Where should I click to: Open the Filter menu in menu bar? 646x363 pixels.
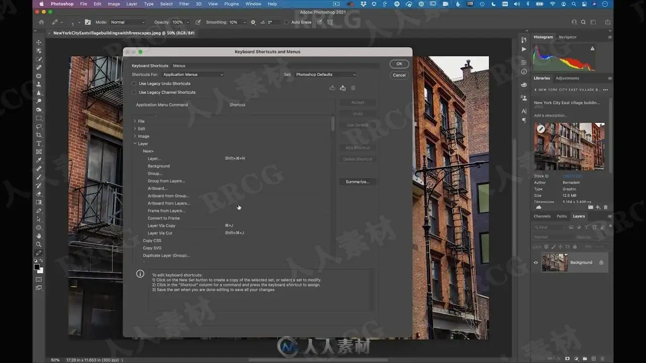pos(184,4)
